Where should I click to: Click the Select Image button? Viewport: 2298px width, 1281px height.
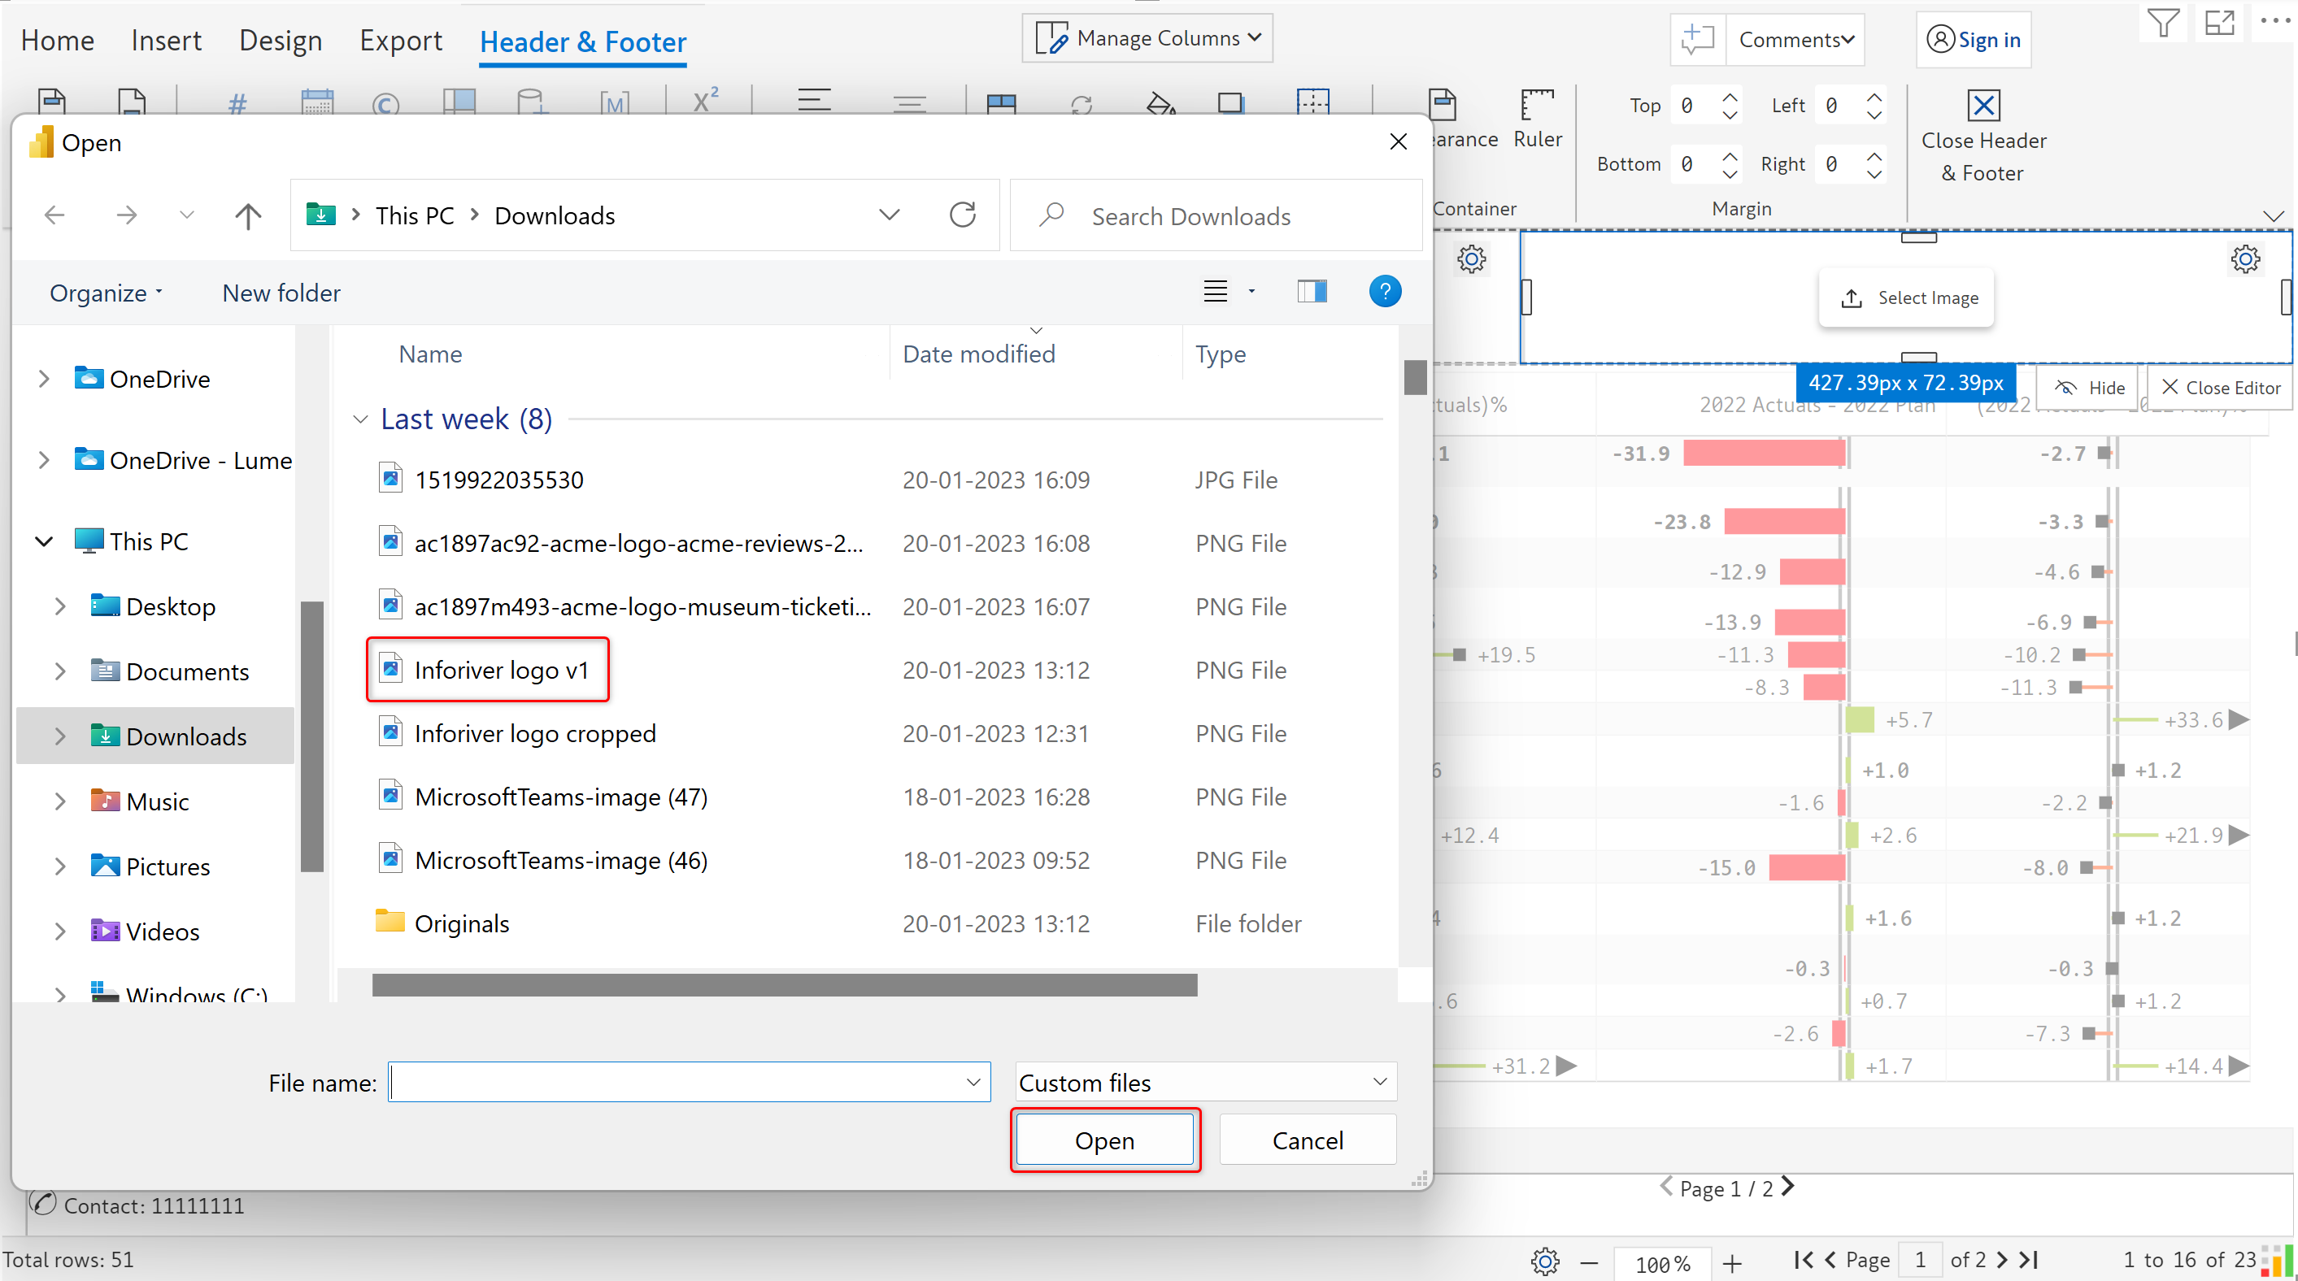[x=1908, y=297]
